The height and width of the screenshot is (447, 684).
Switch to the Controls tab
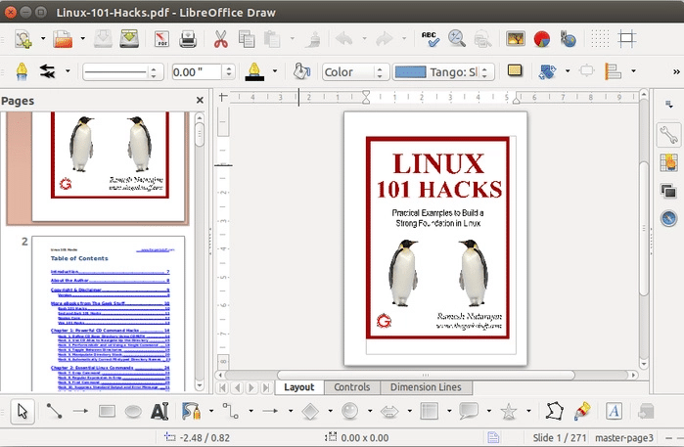pos(352,387)
